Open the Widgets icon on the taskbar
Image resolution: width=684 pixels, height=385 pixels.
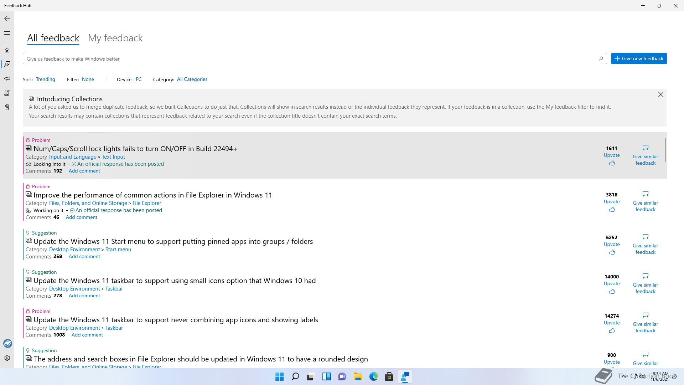pyautogui.click(x=327, y=376)
